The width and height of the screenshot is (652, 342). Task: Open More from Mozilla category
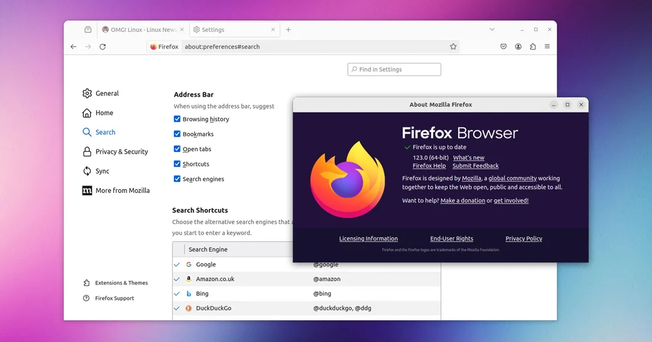116,191
